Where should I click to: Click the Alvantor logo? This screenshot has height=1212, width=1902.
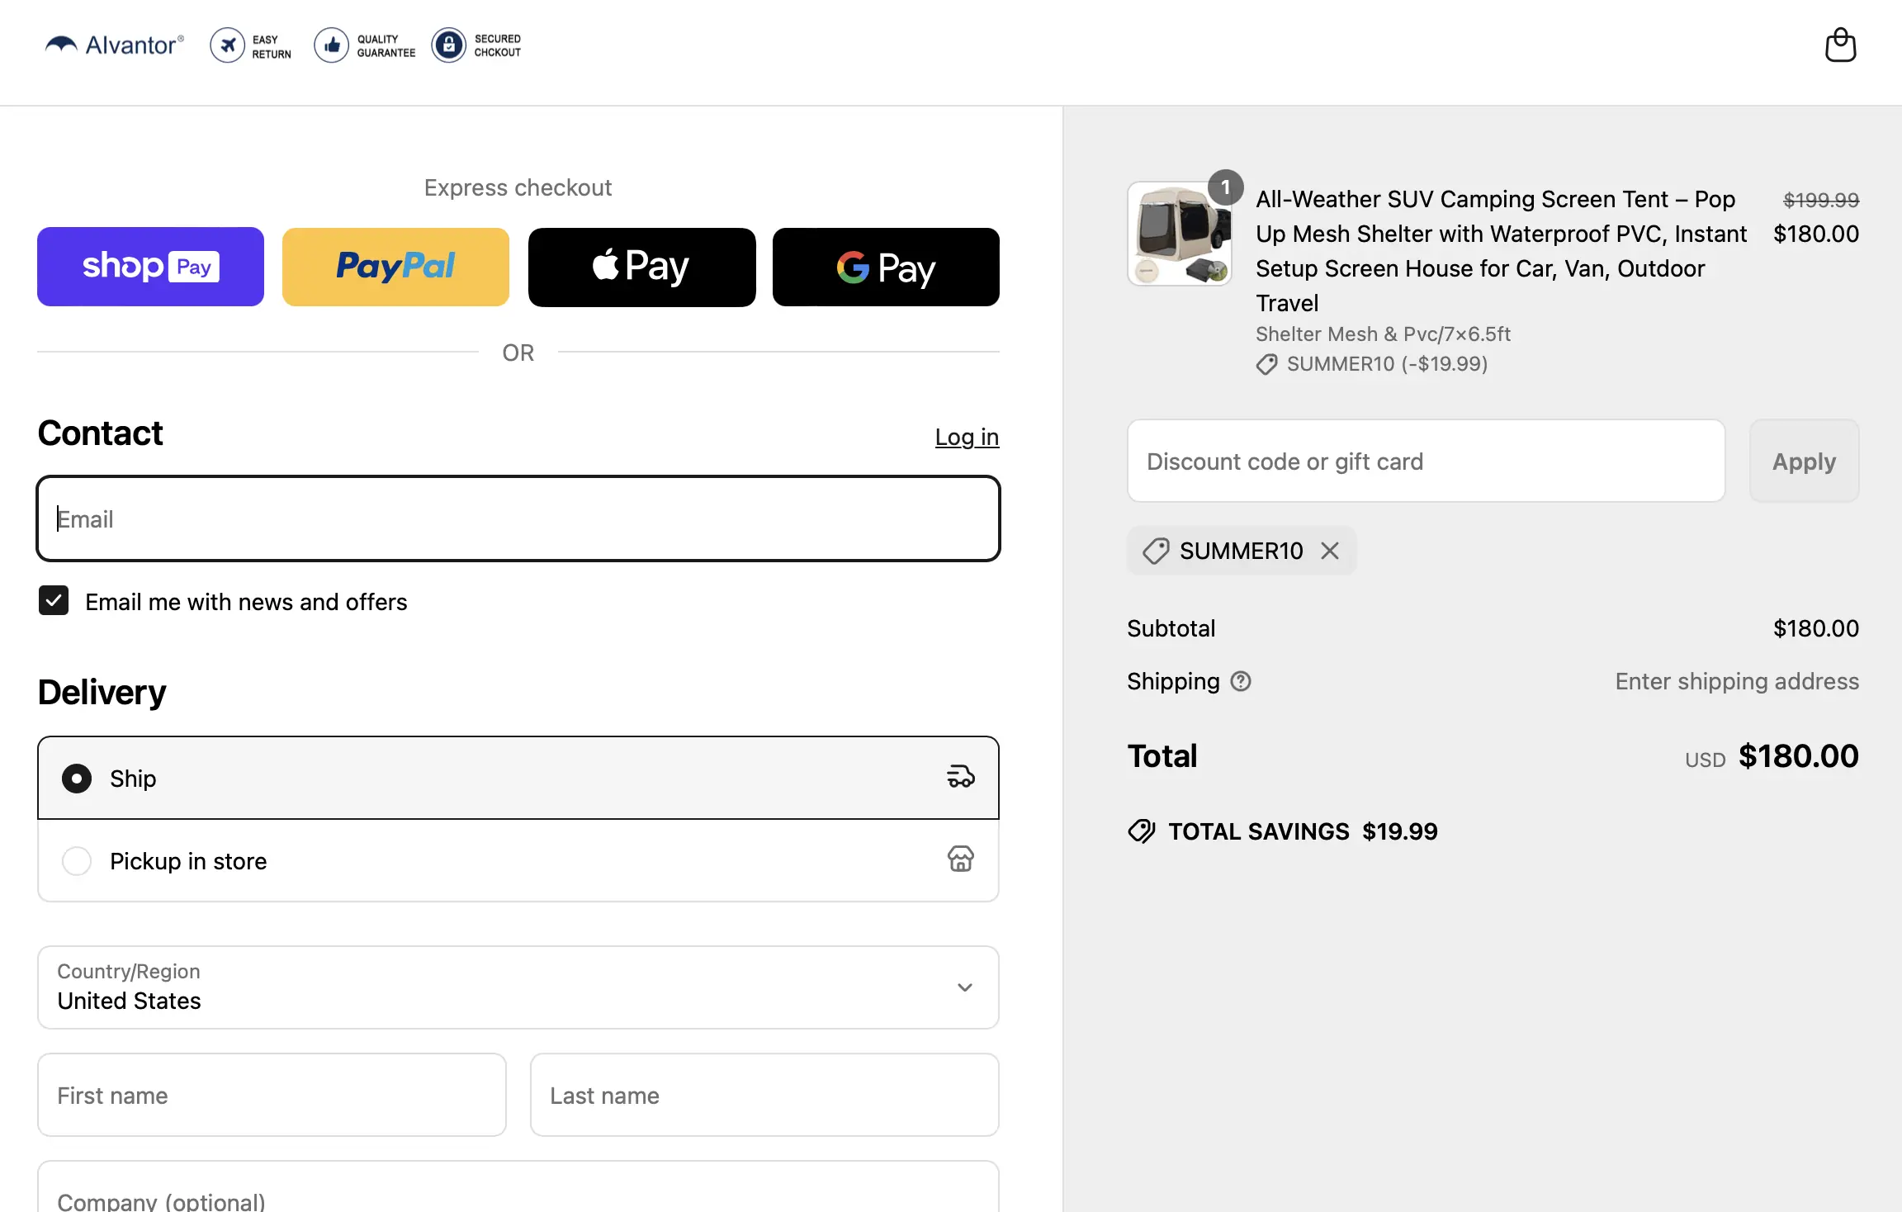(115, 45)
